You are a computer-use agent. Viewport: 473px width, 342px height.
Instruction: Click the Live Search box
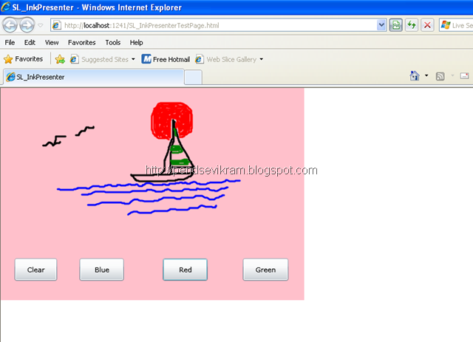[x=456, y=25]
